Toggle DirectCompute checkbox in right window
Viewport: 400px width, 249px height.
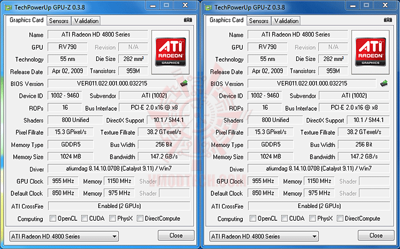click(x=340, y=218)
